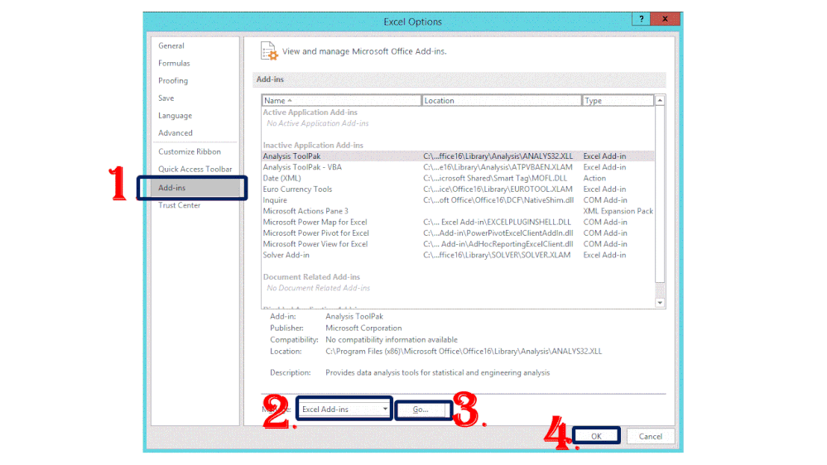Open Language settings in sidebar
This screenshot has width=827, height=465.
(x=175, y=116)
